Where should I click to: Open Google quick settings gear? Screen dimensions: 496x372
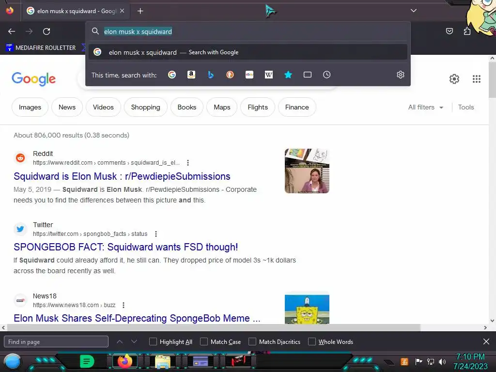pos(454,79)
